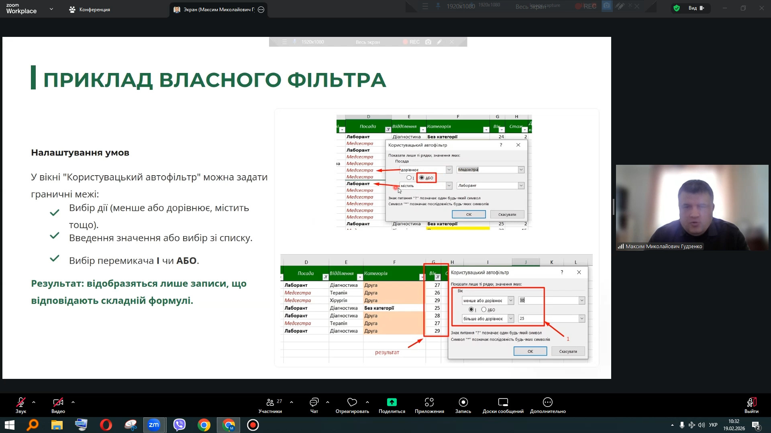Viewport: 771px width, 433px height.
Task: Unmute microphone with the Звук button
Action: pos(20,403)
